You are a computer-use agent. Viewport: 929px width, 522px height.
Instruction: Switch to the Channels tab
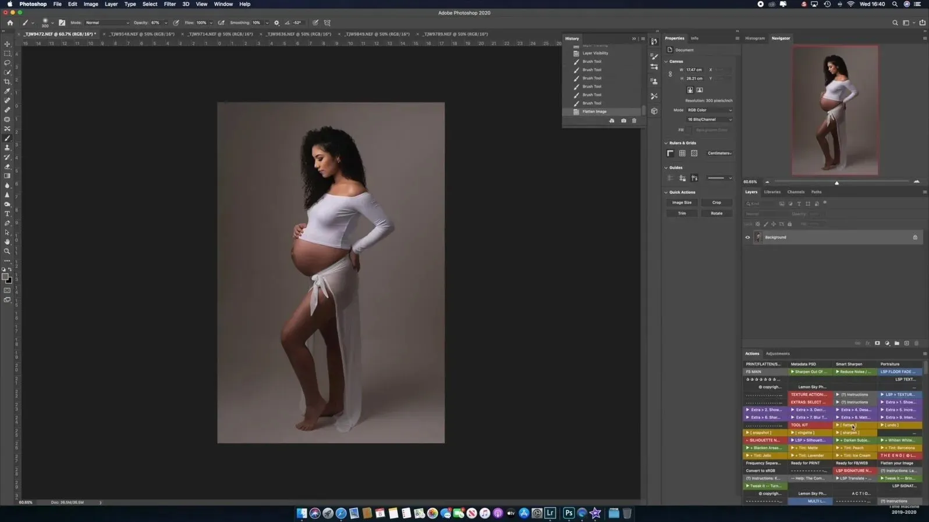coord(795,192)
